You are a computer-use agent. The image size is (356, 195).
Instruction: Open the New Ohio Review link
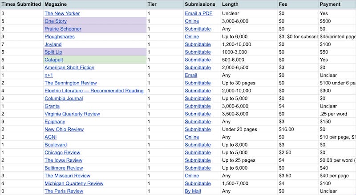64,129
